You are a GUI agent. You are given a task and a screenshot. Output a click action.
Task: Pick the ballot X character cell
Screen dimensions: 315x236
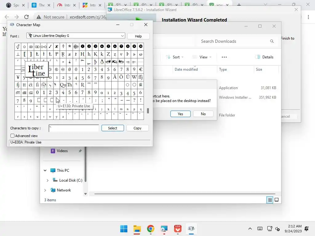coord(57,47)
